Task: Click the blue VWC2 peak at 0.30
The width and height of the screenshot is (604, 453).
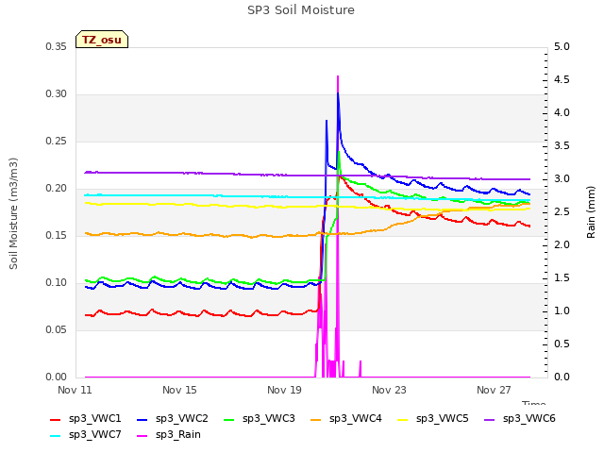Action: tap(338, 94)
